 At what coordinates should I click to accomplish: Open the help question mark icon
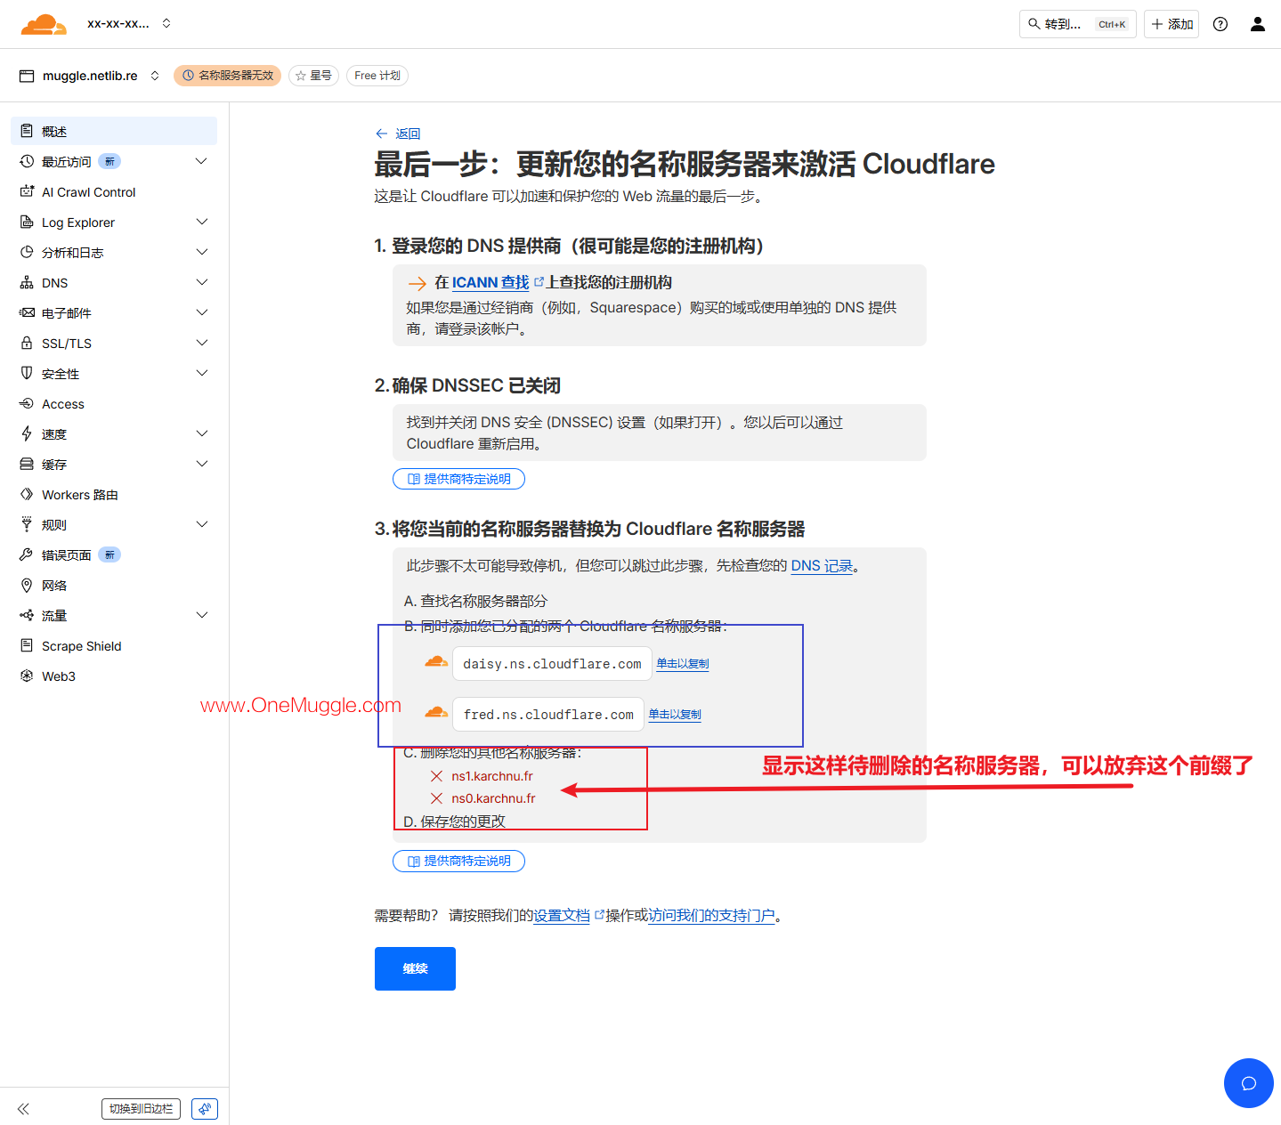(x=1220, y=24)
